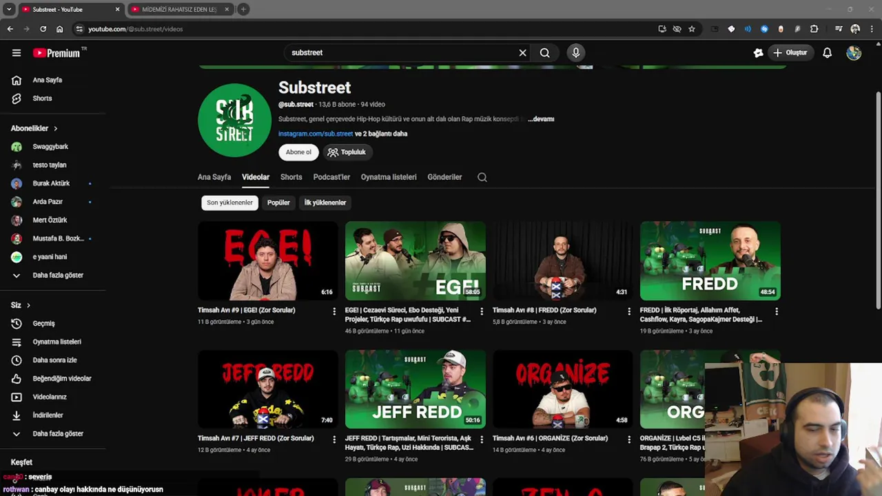Open options menu for Timsah Avı #6 video
This screenshot has width=882, height=496.
[x=629, y=440]
